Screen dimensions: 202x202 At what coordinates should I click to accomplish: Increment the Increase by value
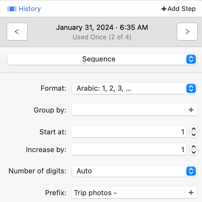point(193,147)
